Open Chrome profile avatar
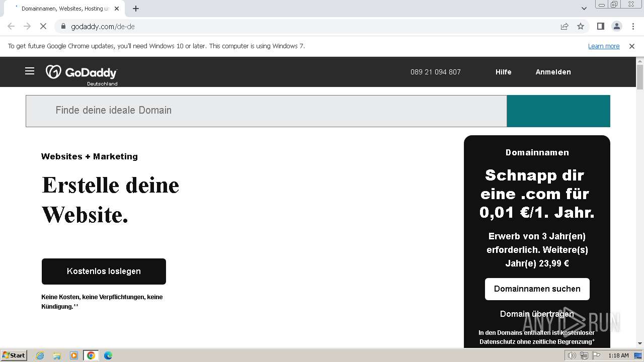Image resolution: width=644 pixels, height=362 pixels. (x=616, y=26)
